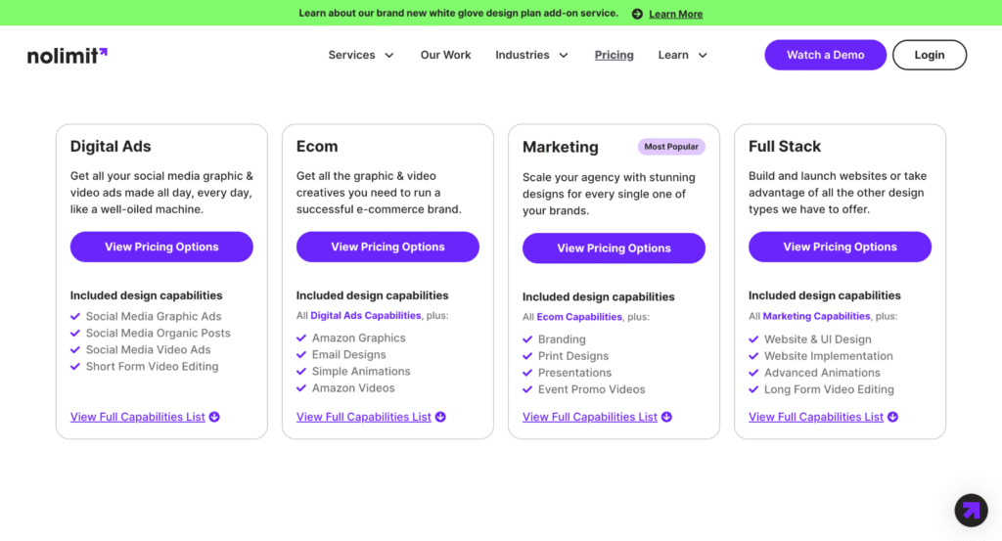
Task: Open the Industries menu item
Action: click(x=523, y=55)
